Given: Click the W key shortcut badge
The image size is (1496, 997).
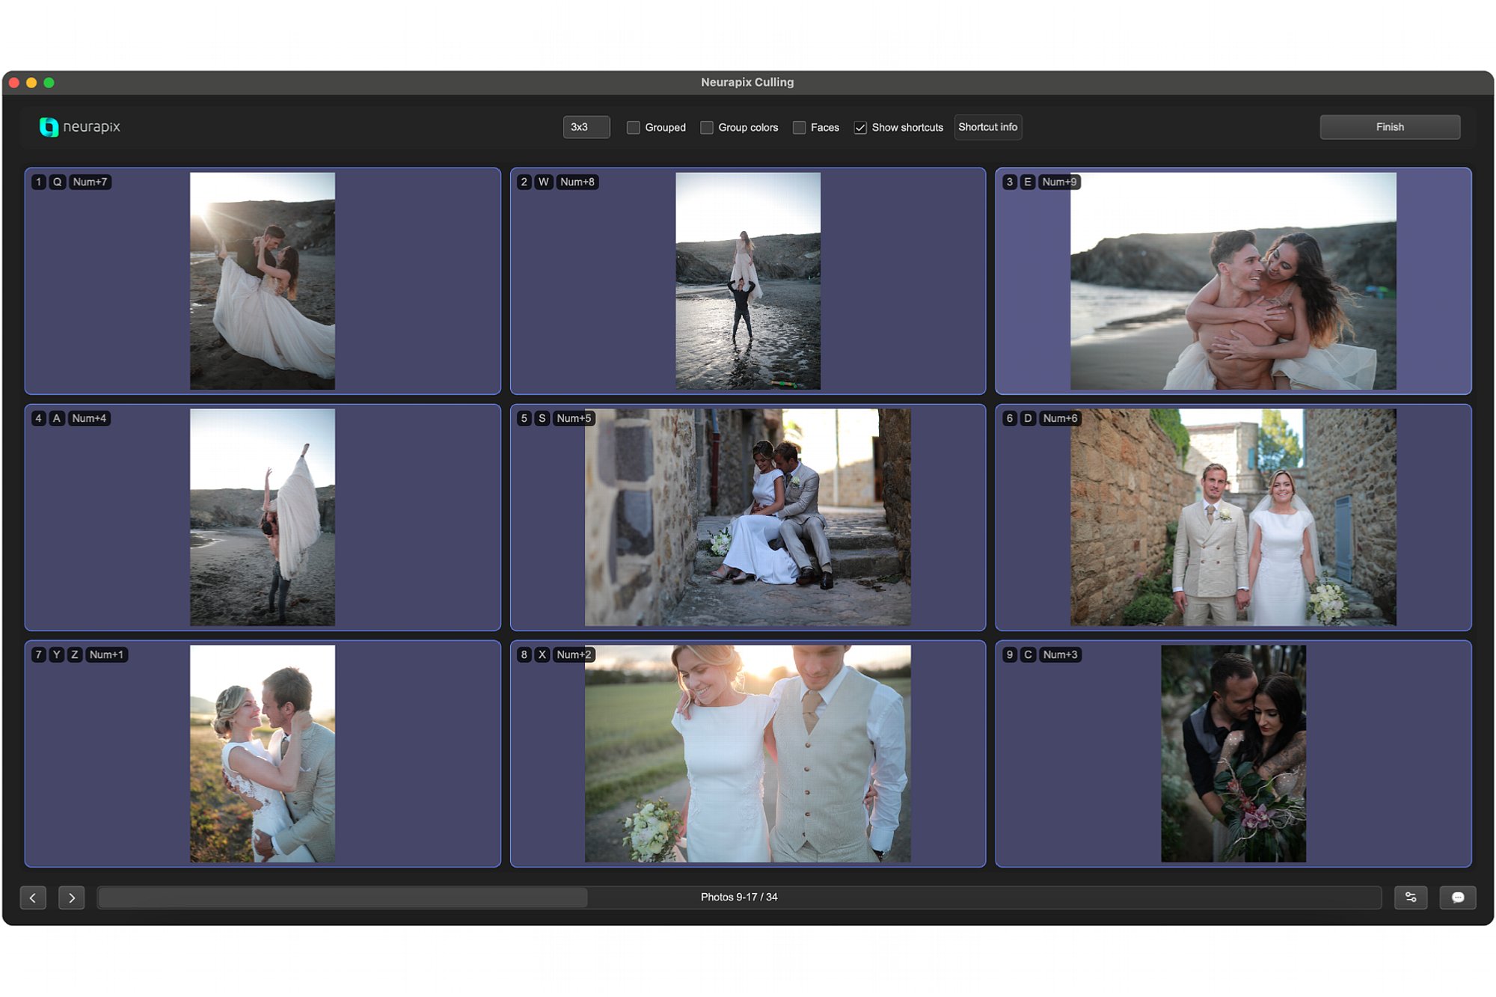Looking at the screenshot, I should click(544, 182).
